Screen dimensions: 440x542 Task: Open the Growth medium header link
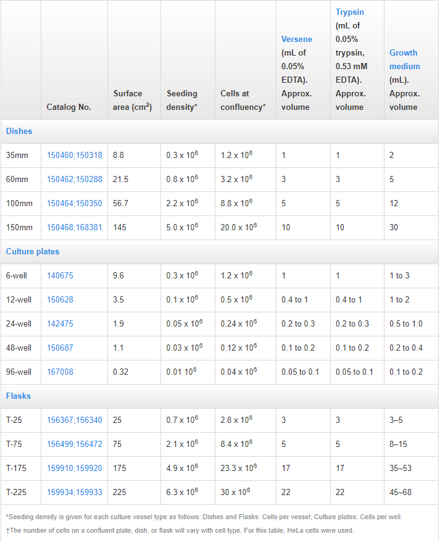pyautogui.click(x=404, y=59)
